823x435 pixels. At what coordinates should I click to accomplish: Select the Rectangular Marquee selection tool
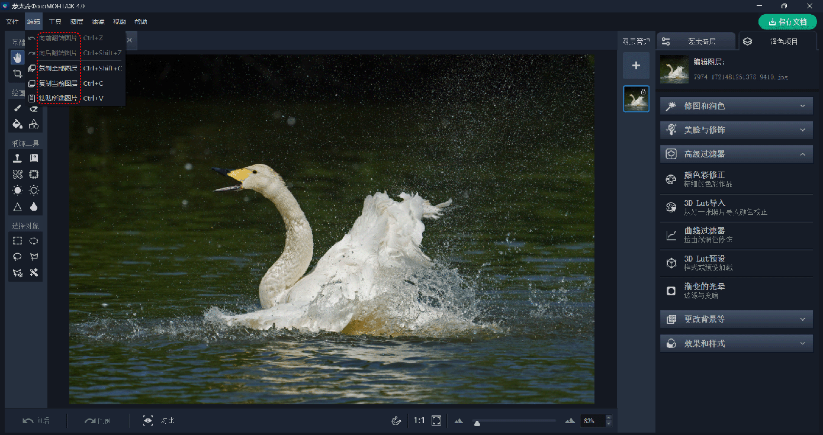coord(18,241)
